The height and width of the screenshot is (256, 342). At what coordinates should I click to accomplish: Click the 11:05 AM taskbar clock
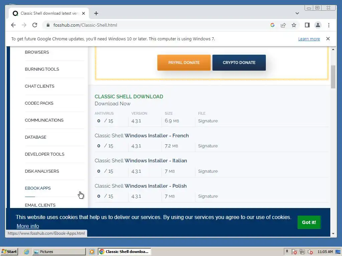[325, 252]
